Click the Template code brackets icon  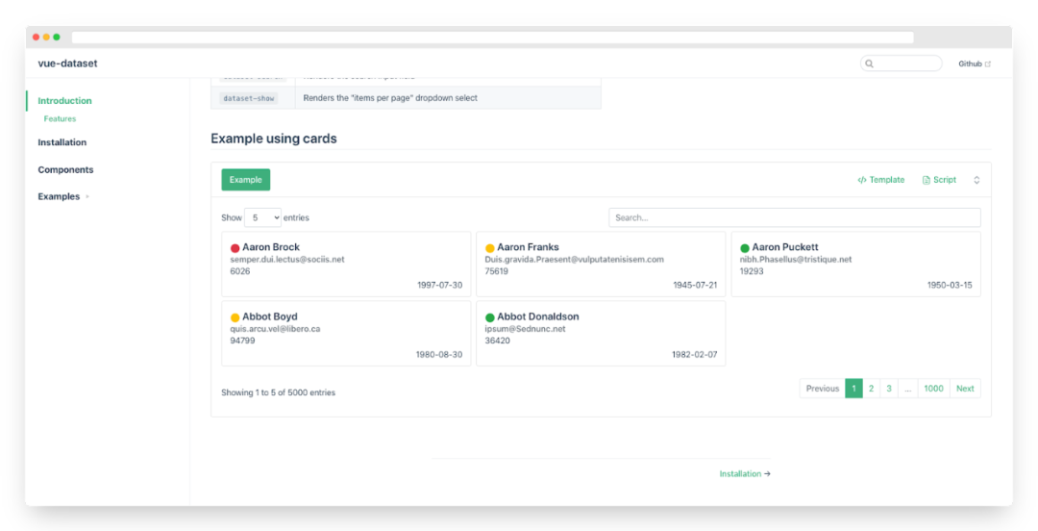point(862,180)
